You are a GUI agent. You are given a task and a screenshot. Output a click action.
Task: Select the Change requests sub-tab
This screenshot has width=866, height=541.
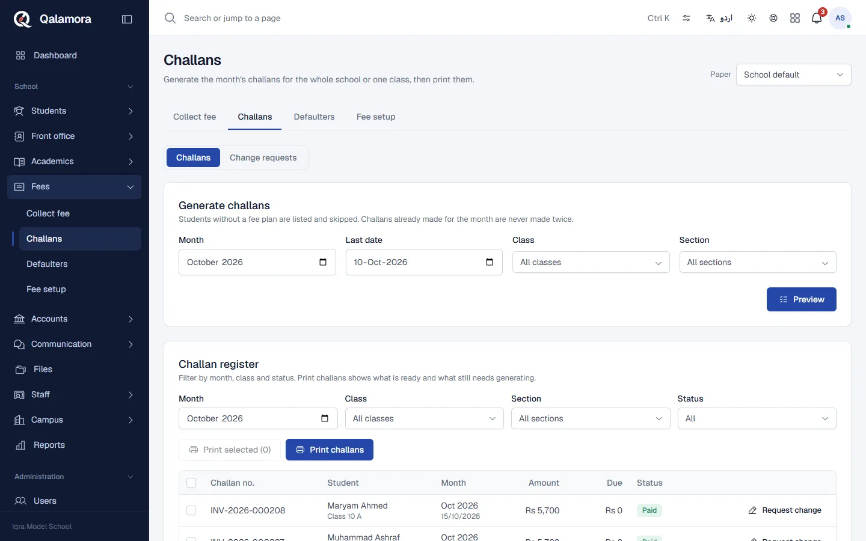[x=263, y=157]
